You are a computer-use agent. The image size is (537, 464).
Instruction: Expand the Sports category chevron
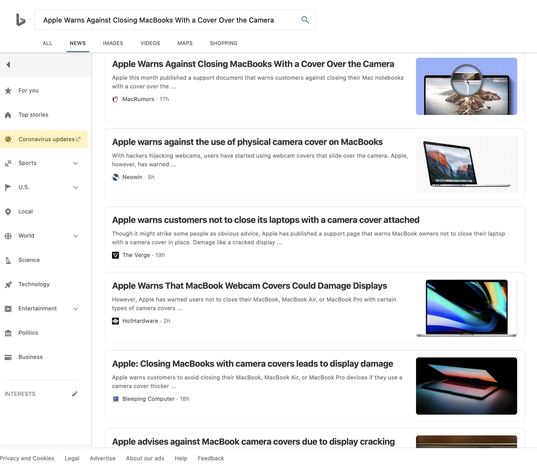tap(76, 163)
